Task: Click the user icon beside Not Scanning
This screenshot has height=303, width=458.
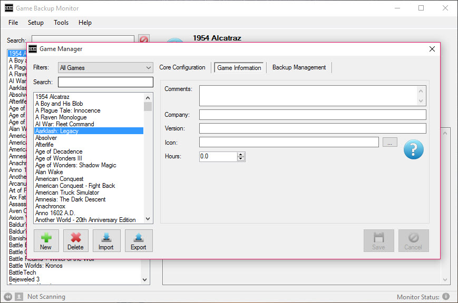Action: 19,297
